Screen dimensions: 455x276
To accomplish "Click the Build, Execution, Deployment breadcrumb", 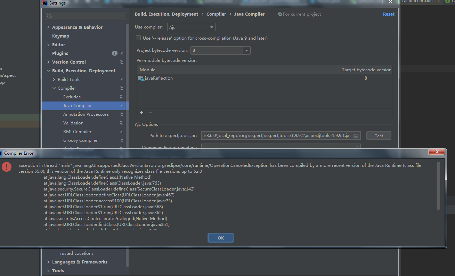I will click(166, 14).
